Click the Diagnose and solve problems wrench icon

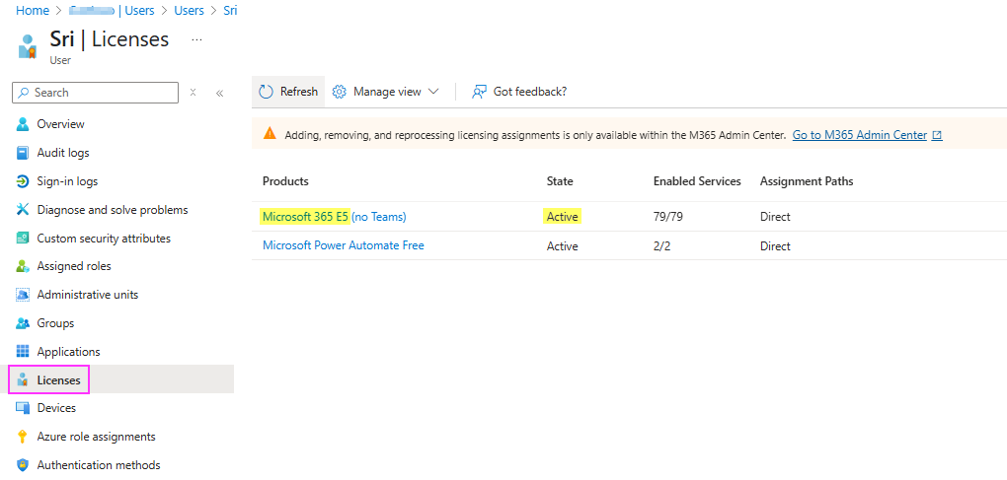[x=23, y=210]
